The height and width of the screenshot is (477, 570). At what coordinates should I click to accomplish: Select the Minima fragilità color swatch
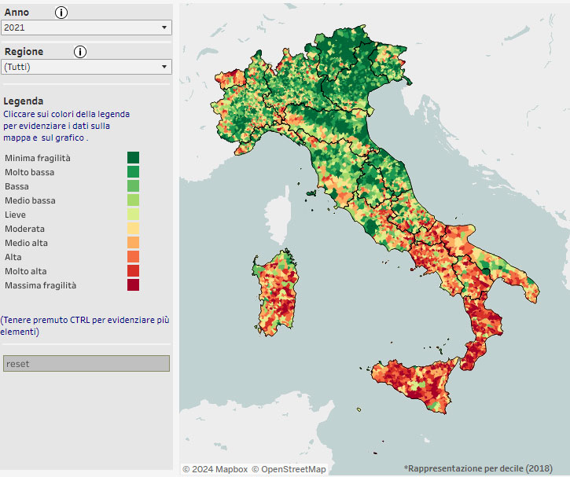coord(133,158)
